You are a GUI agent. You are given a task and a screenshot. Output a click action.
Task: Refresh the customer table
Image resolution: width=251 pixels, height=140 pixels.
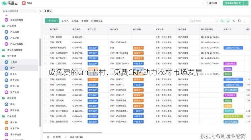click(x=239, y=21)
